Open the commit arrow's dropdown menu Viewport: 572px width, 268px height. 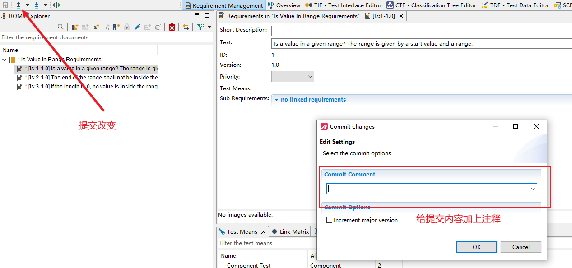(27, 5)
